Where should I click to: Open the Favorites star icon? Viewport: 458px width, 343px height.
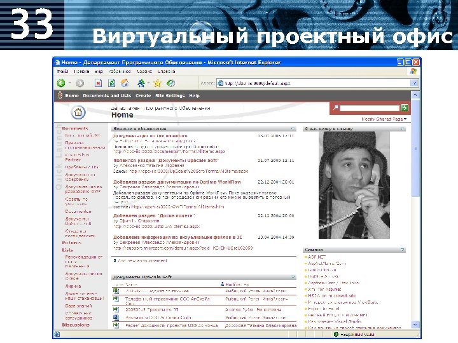pyautogui.click(x=158, y=83)
